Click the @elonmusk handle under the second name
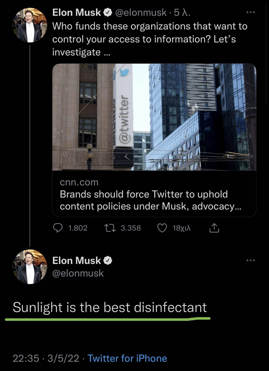 [78, 273]
